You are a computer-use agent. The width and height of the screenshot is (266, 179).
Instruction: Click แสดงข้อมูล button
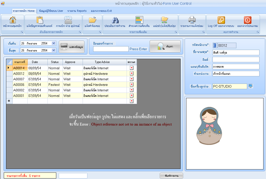tap(72, 47)
